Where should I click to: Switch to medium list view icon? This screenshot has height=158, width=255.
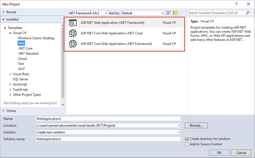175,13
